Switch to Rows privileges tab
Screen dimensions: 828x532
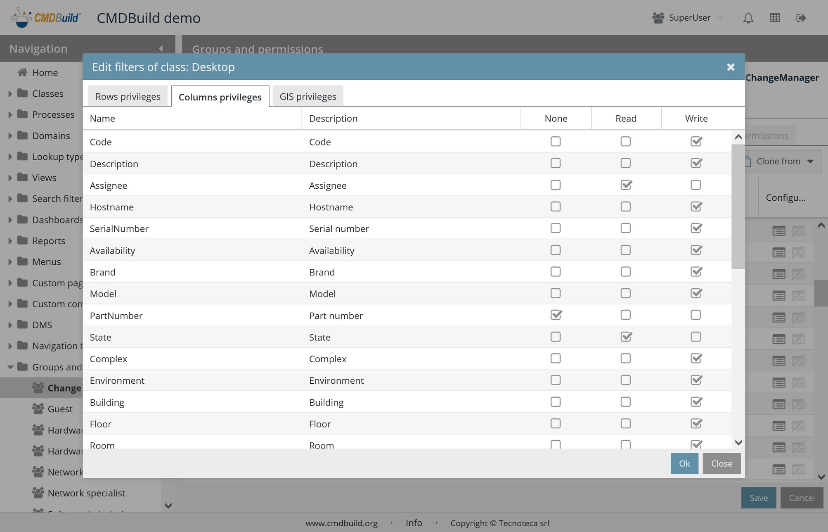128,97
